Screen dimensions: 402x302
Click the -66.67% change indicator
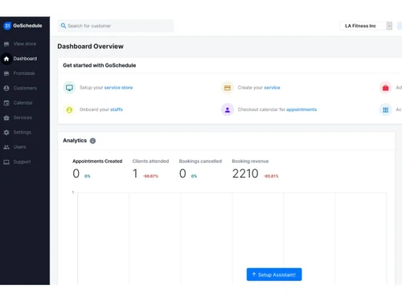150,176
